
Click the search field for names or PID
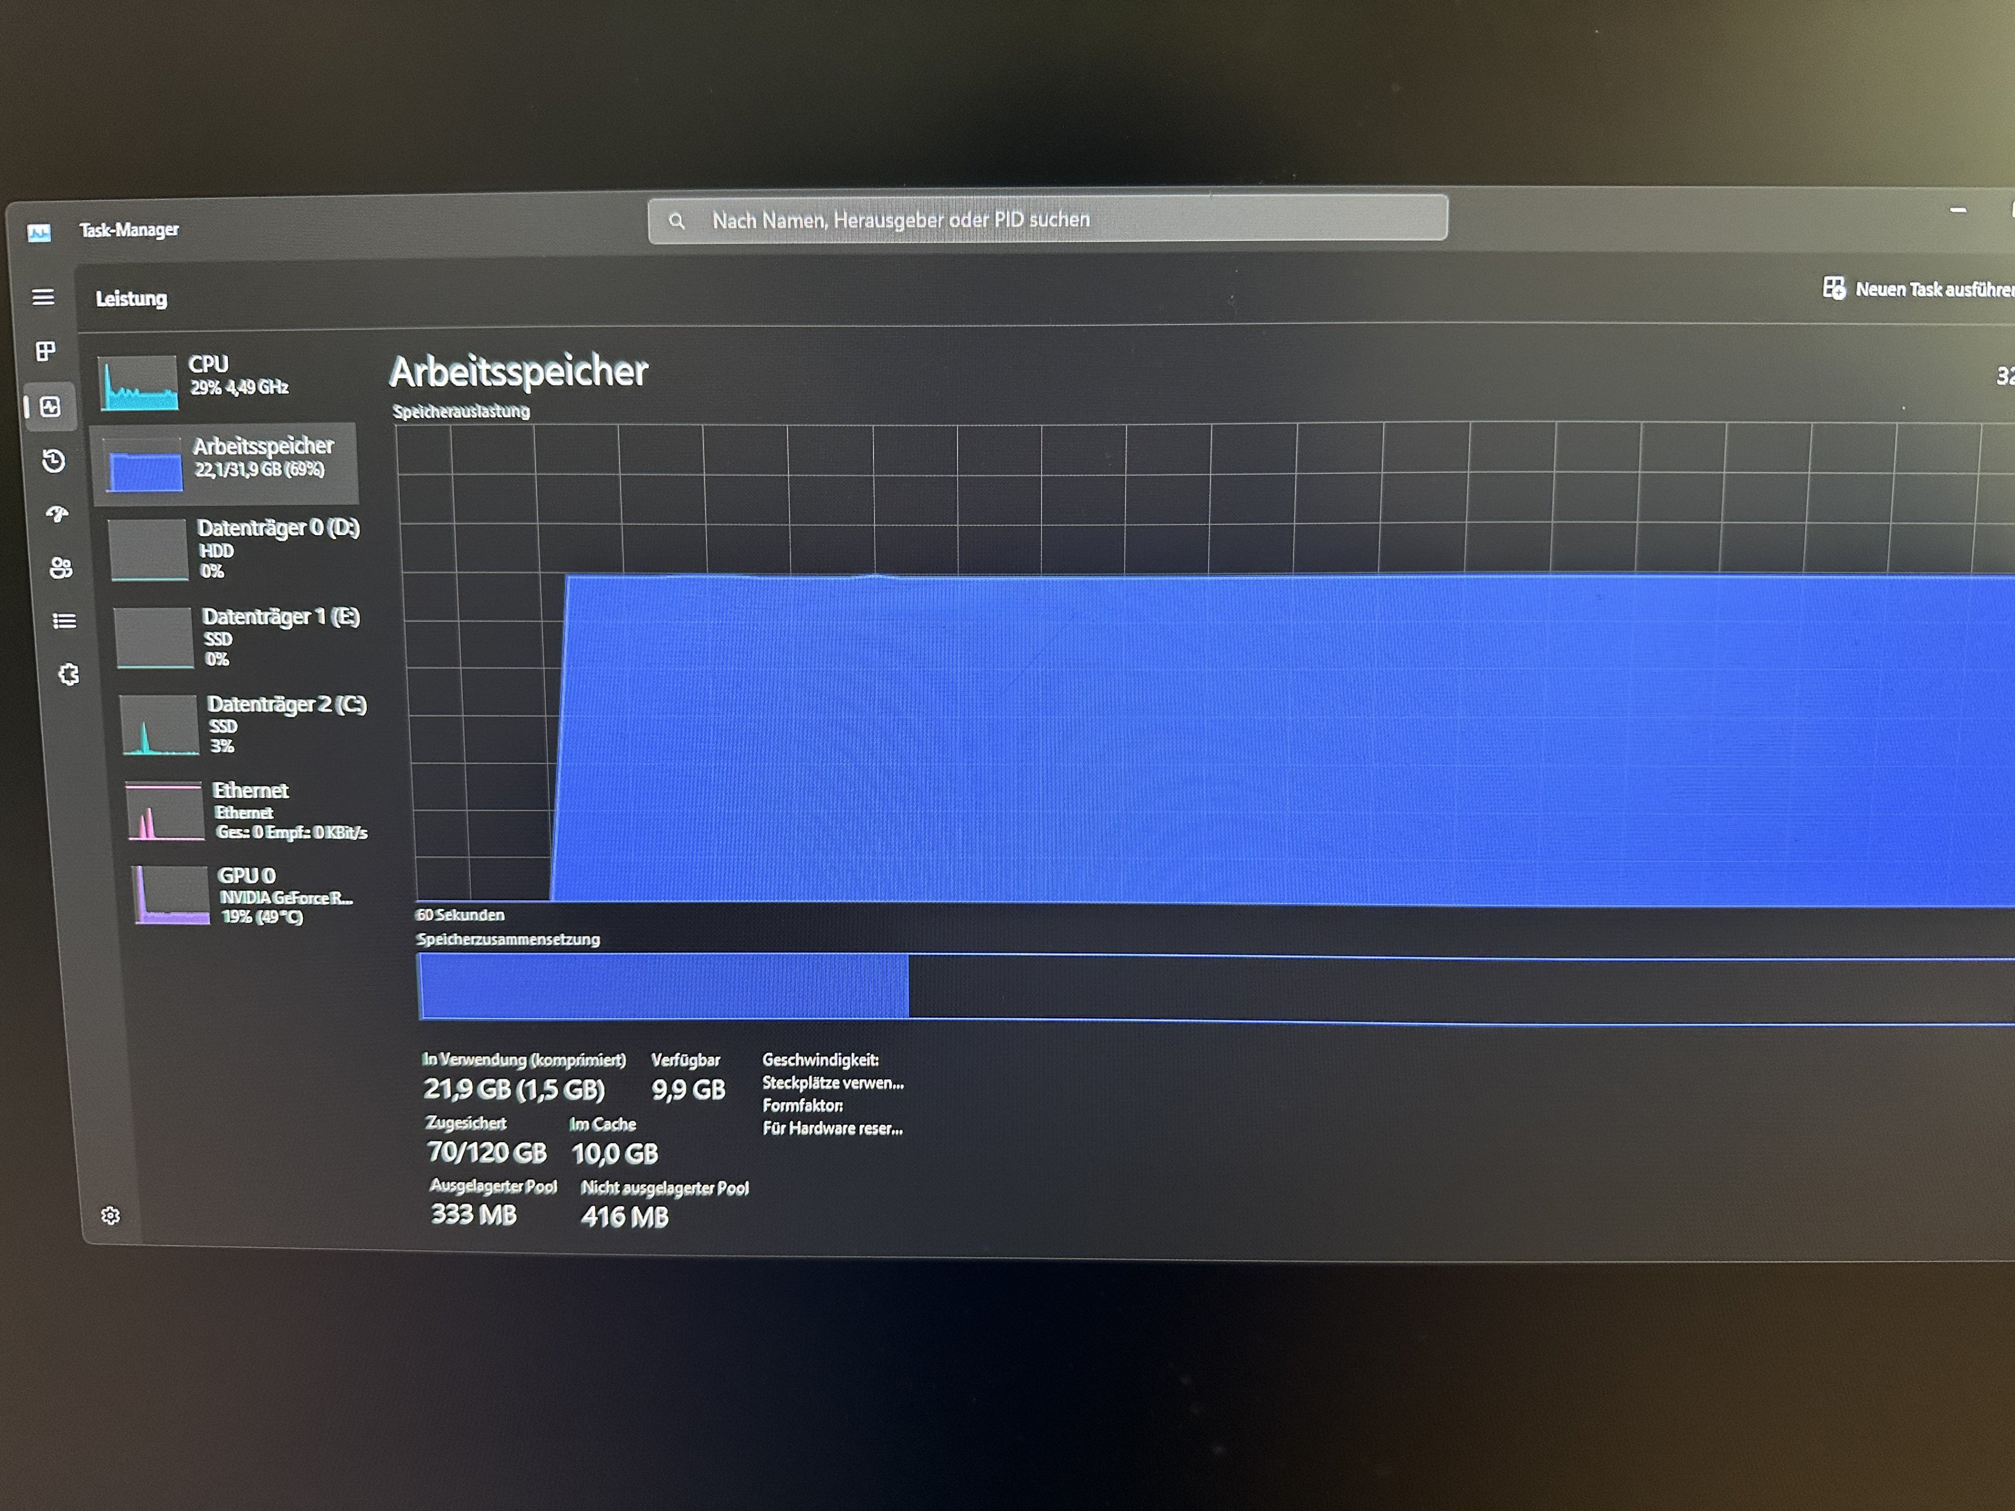[x=1047, y=219]
